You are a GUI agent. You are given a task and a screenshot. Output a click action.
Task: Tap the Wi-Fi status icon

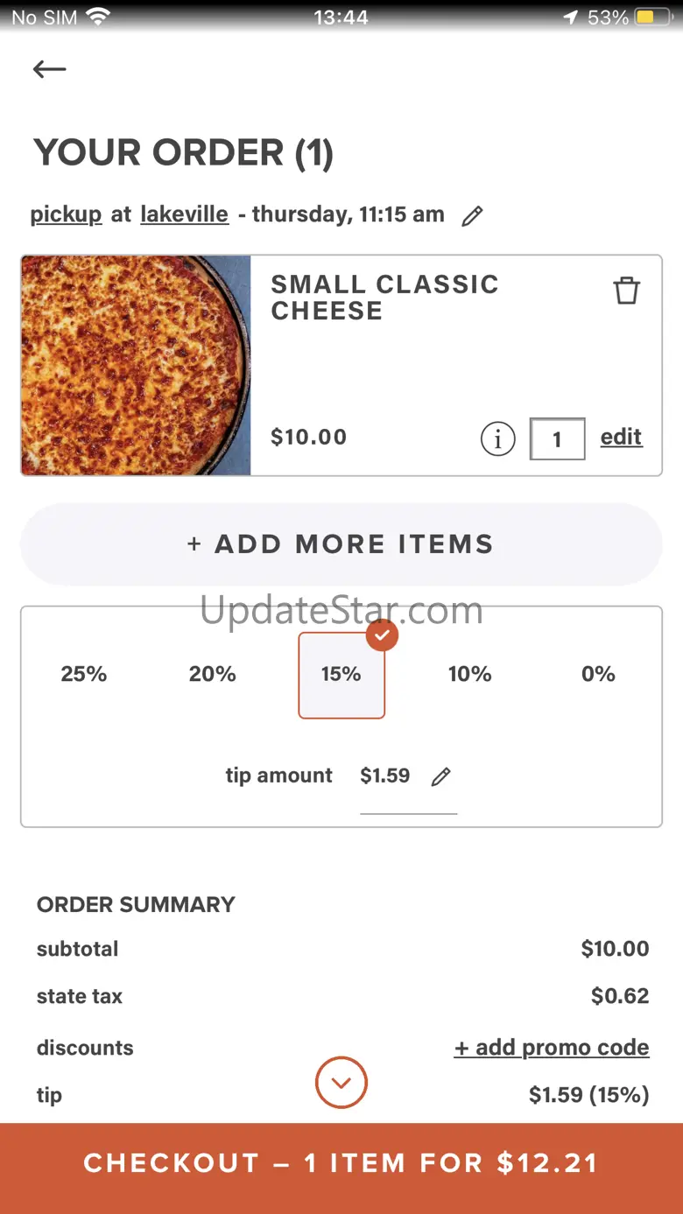tap(98, 18)
